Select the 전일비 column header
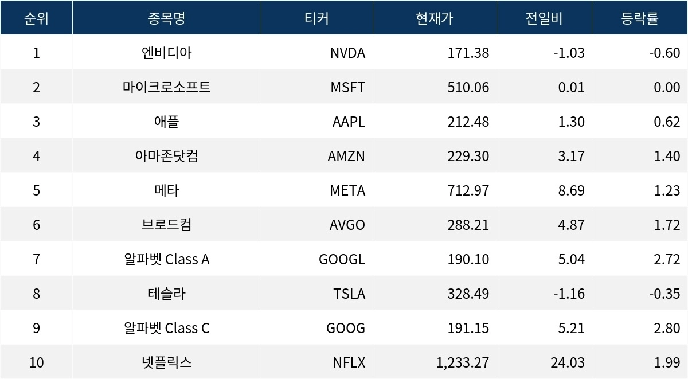This screenshot has width=688, height=379. [x=544, y=18]
